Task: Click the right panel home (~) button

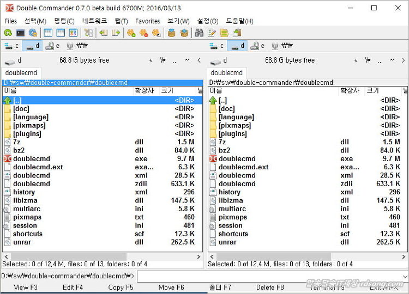Action: click(x=393, y=60)
